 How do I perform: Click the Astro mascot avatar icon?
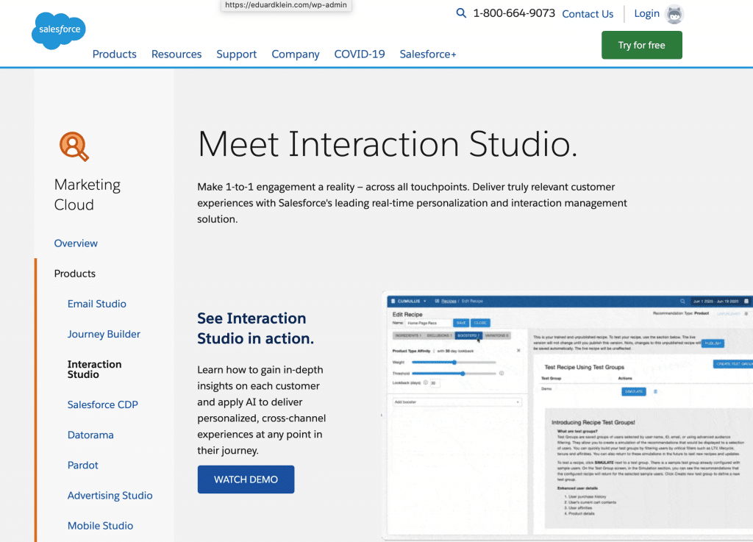click(x=674, y=14)
